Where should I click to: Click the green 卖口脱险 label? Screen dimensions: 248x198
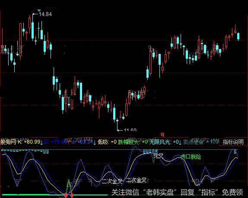point(191,157)
